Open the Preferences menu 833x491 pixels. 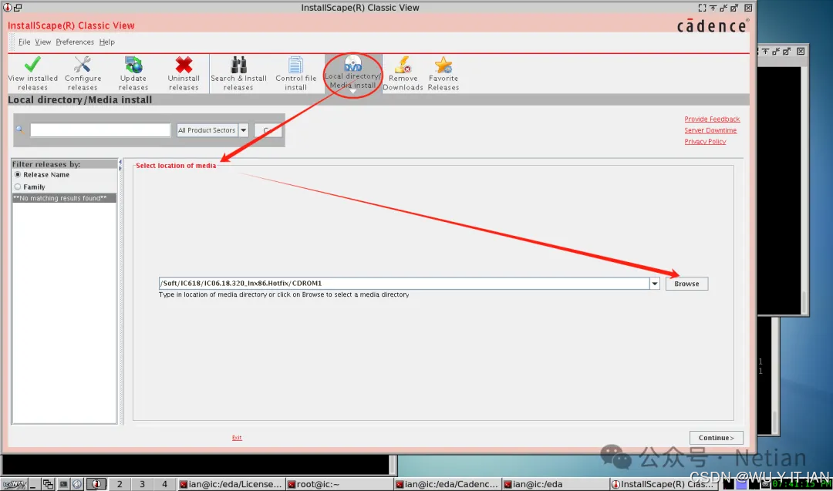(x=75, y=42)
